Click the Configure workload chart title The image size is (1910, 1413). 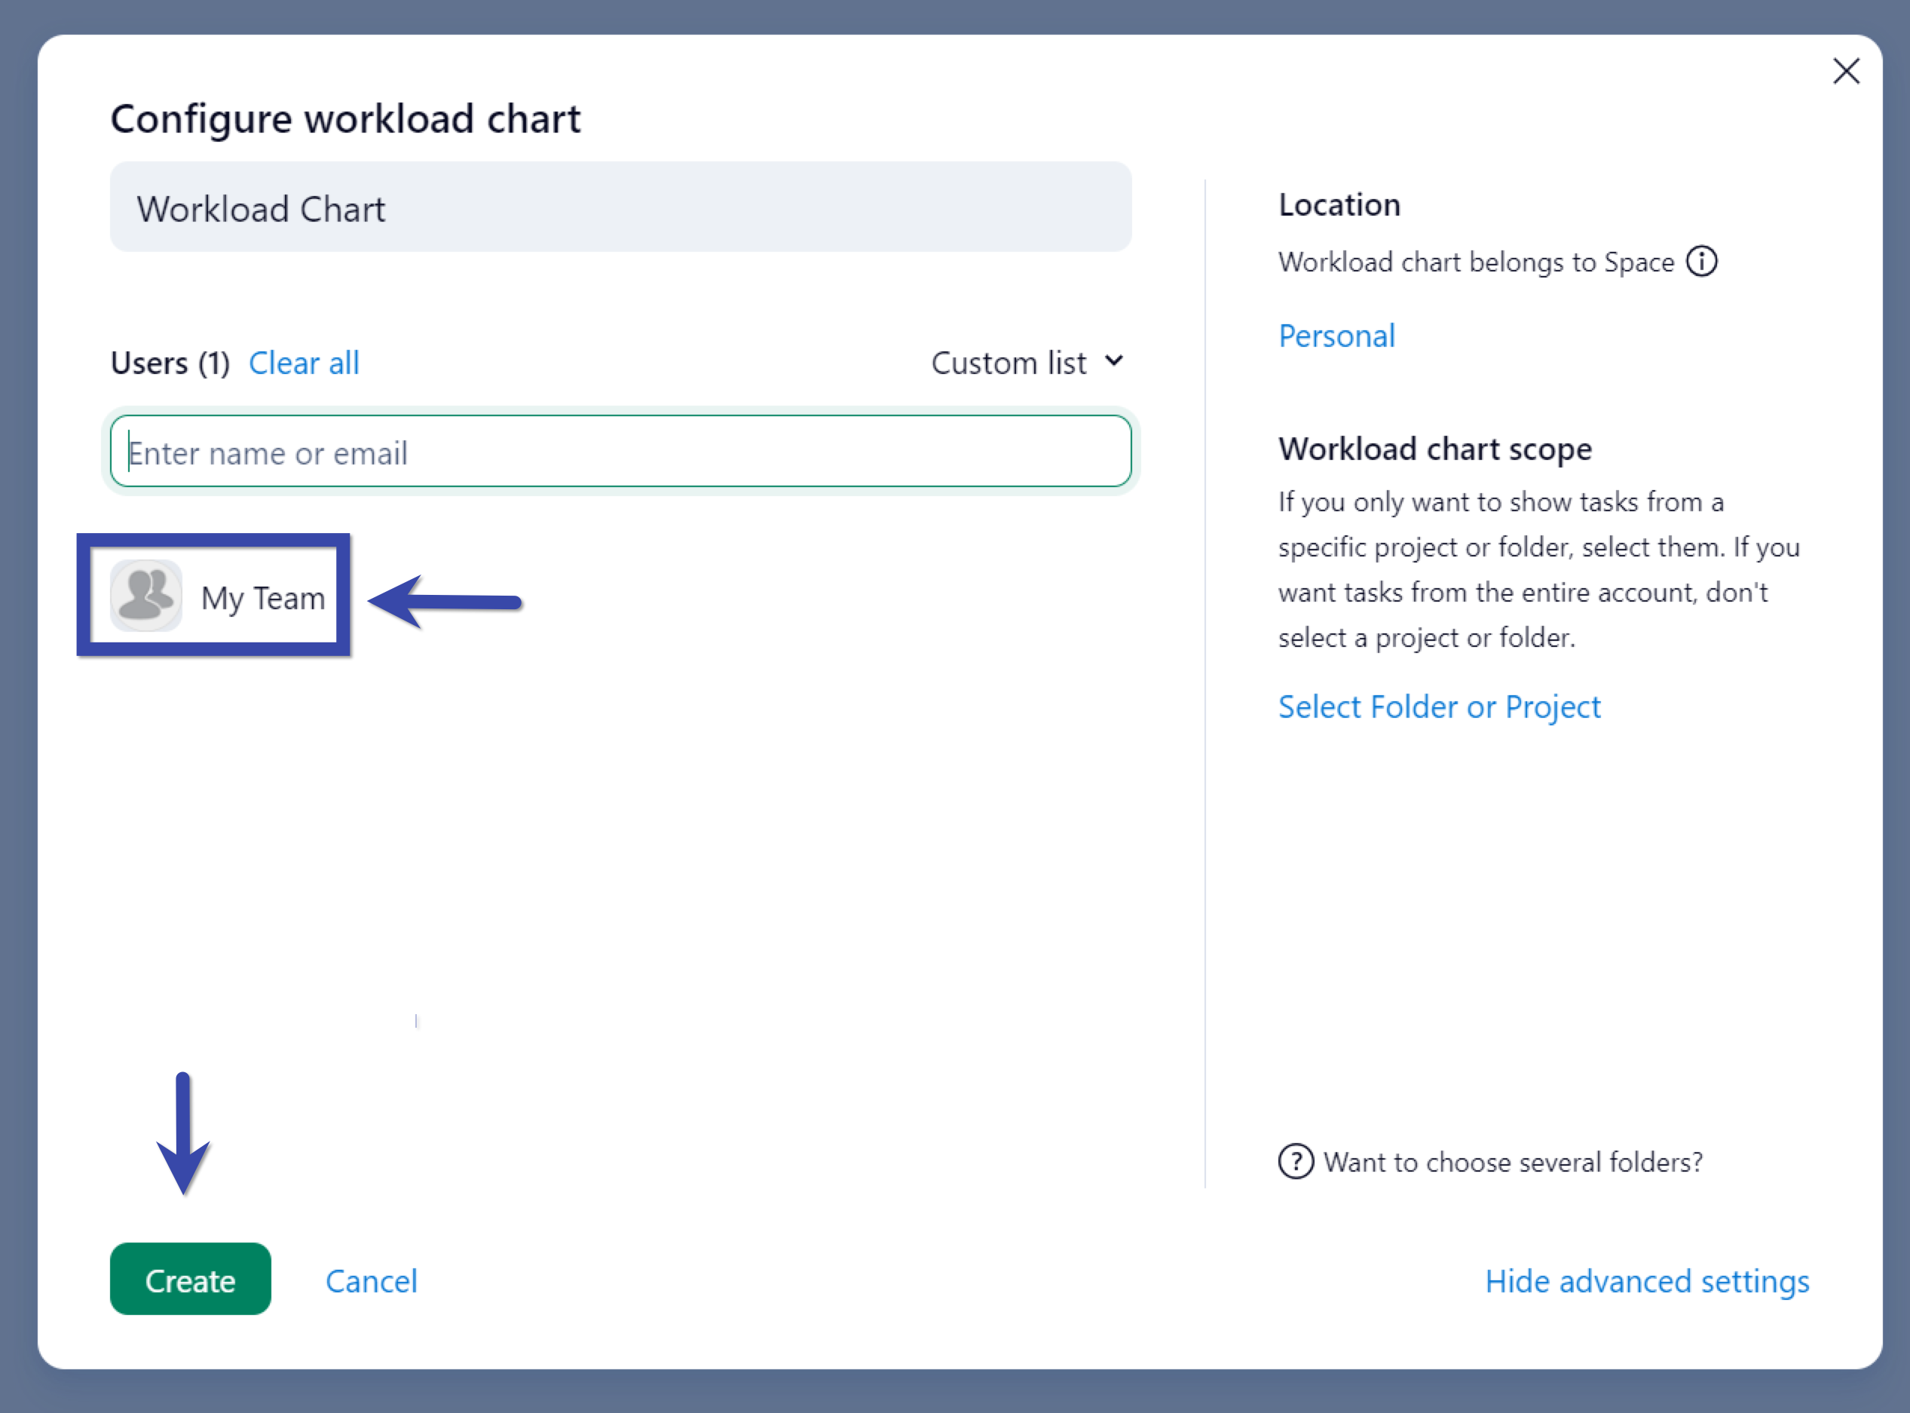[345, 119]
